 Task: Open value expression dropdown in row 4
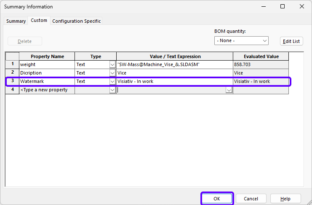[229, 90]
